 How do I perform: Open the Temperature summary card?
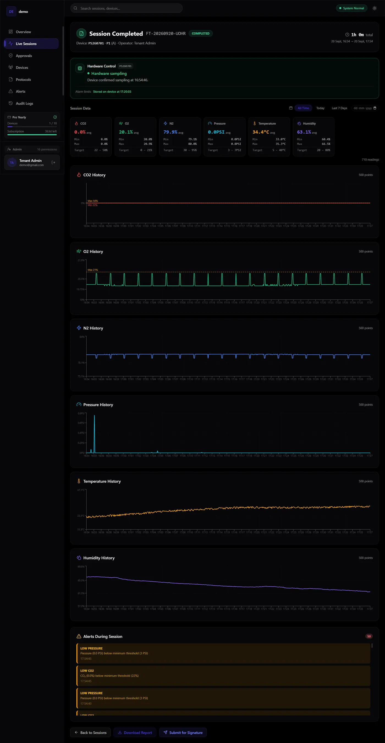point(269,137)
